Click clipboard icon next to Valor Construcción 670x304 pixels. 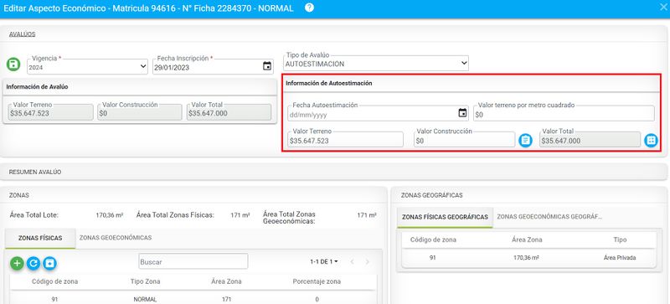tap(526, 140)
